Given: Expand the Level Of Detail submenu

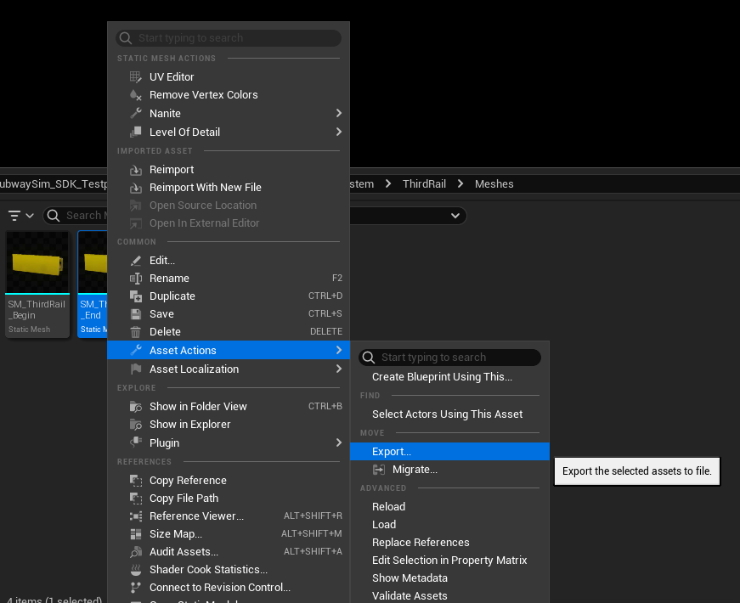Looking at the screenshot, I should coord(338,132).
